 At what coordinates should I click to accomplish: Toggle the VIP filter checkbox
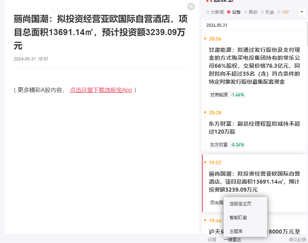click(x=279, y=12)
